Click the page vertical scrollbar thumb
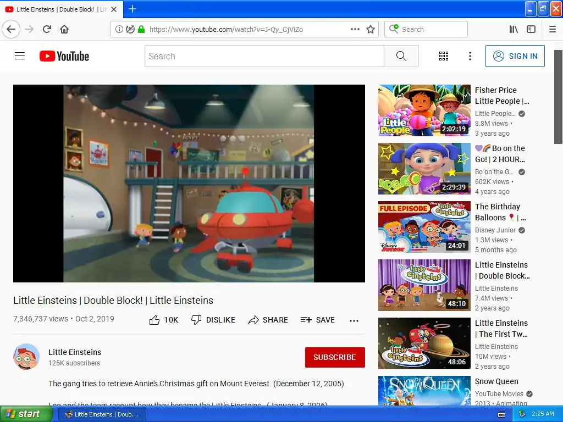Screen dimensions: 563x422 click(558, 97)
